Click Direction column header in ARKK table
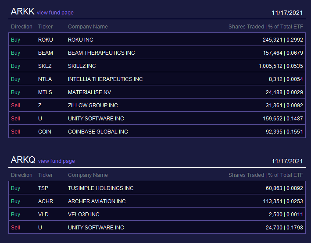Viewport: 311px width, 243px height. click(21, 27)
